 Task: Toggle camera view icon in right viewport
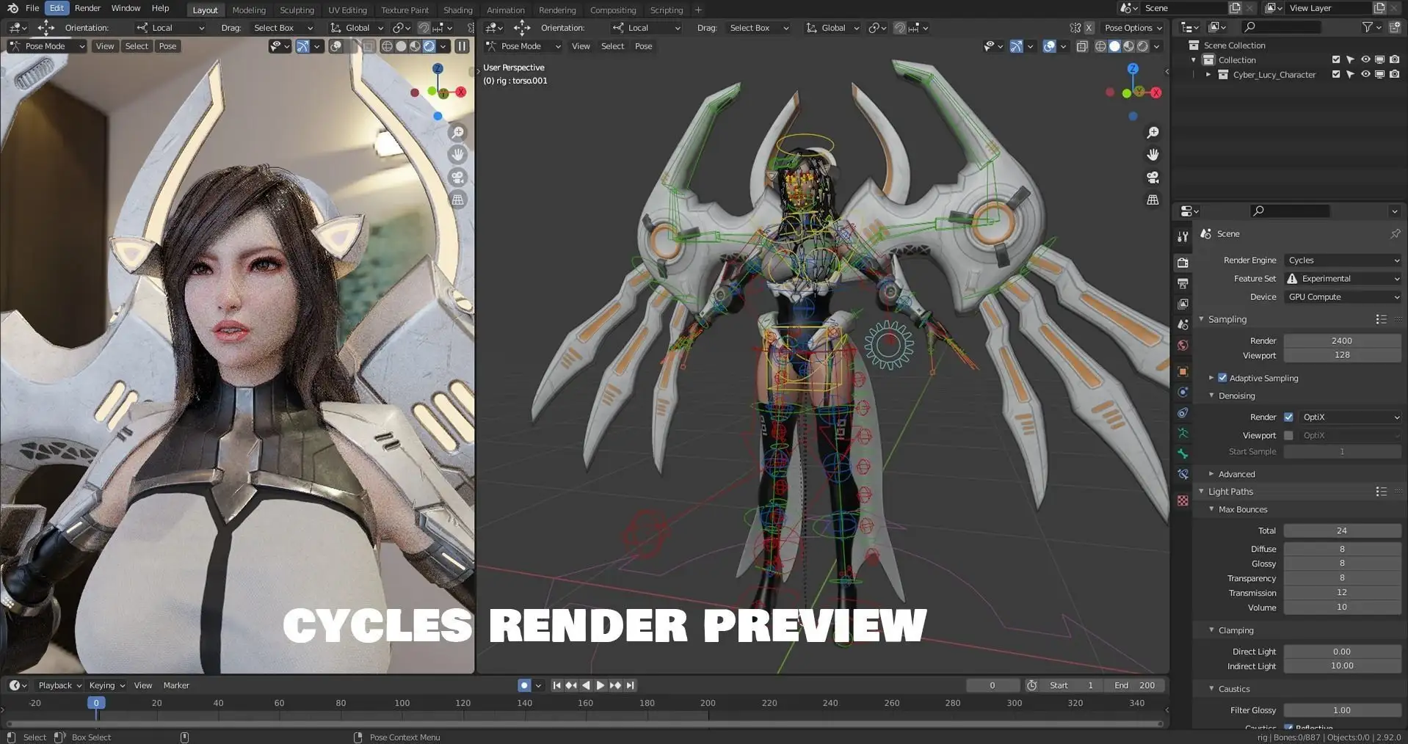point(1153,178)
